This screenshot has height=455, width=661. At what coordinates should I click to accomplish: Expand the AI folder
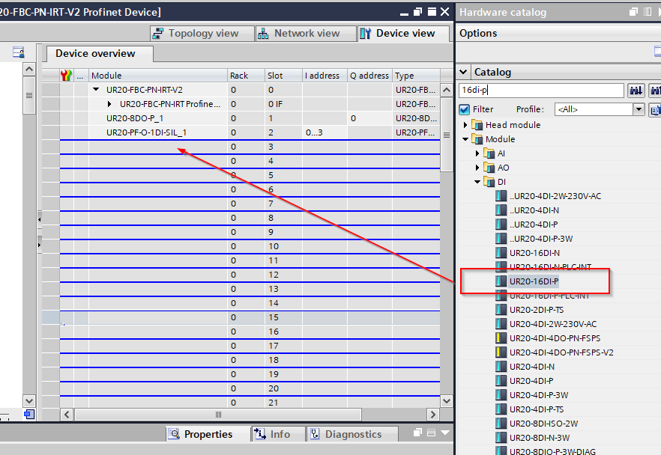pyautogui.click(x=477, y=153)
